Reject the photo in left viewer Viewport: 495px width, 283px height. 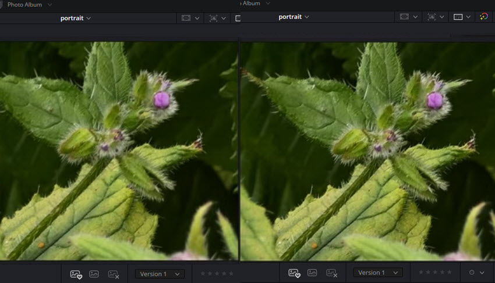click(114, 274)
